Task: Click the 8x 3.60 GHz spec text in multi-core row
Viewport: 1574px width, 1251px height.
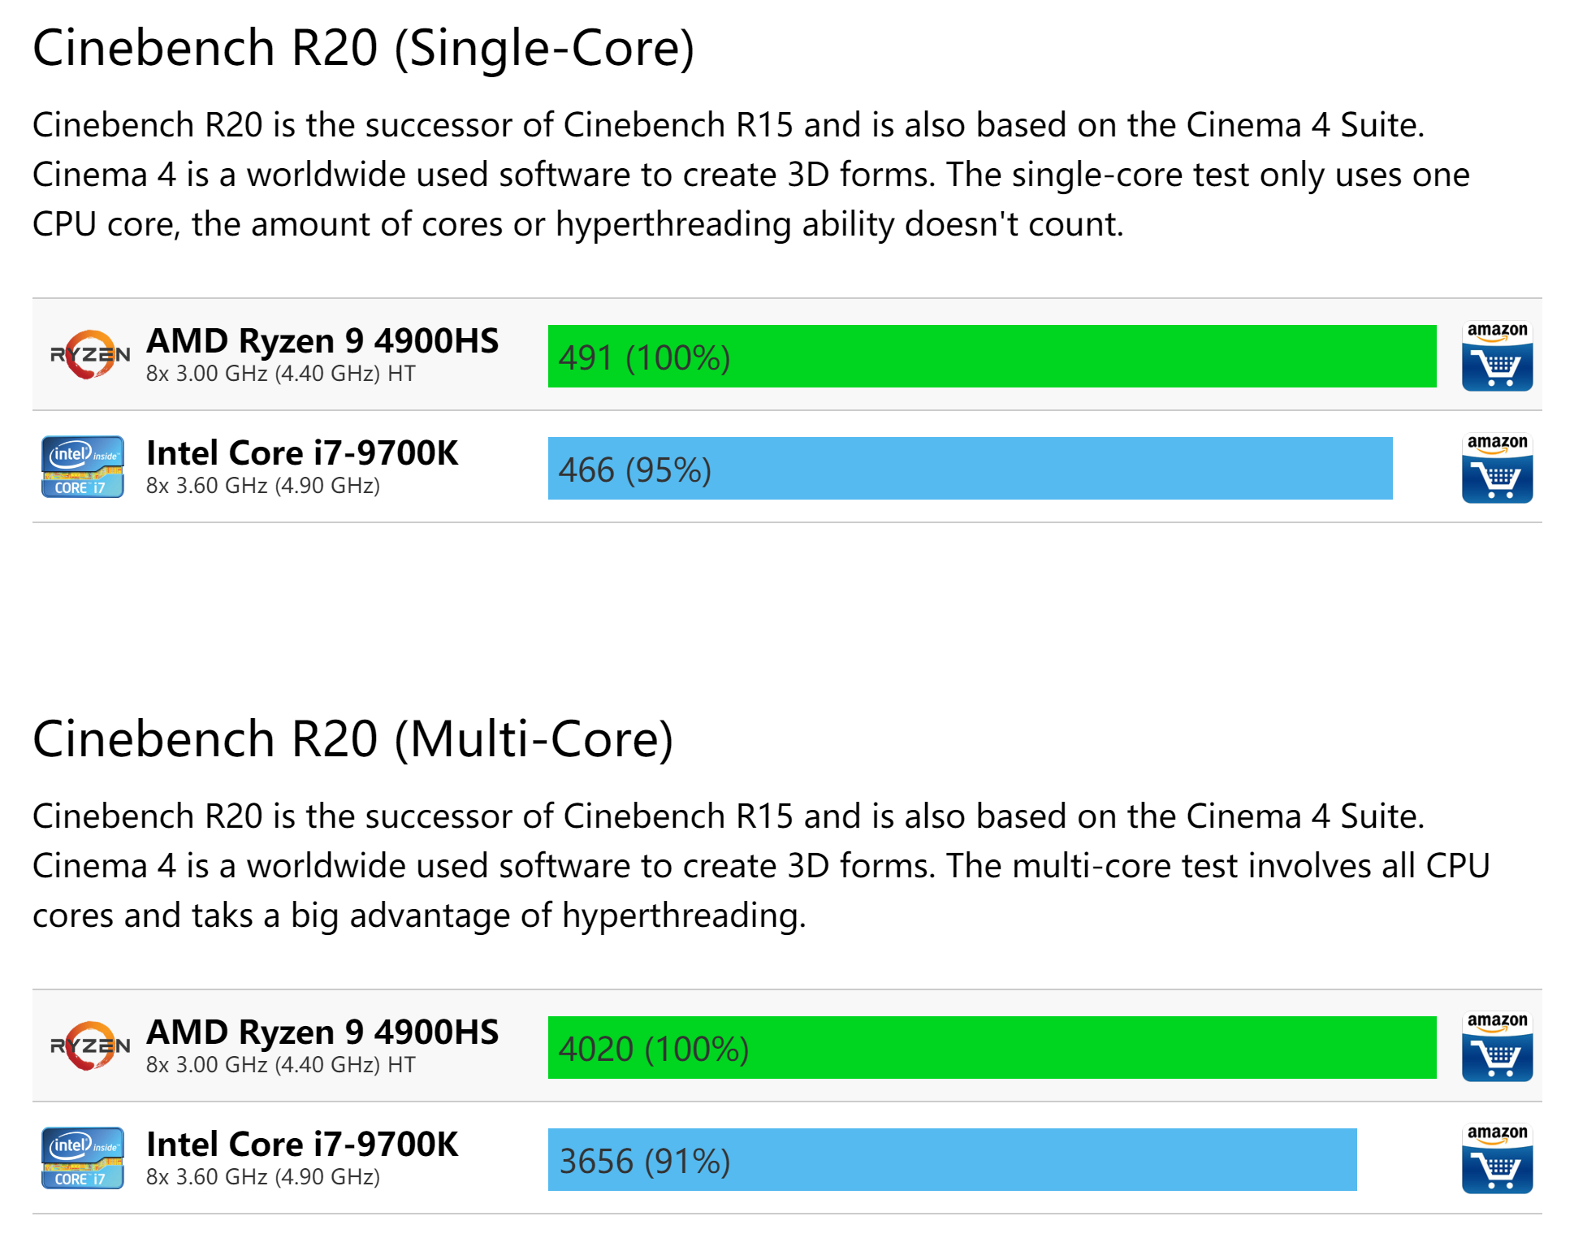Action: coord(263,1177)
